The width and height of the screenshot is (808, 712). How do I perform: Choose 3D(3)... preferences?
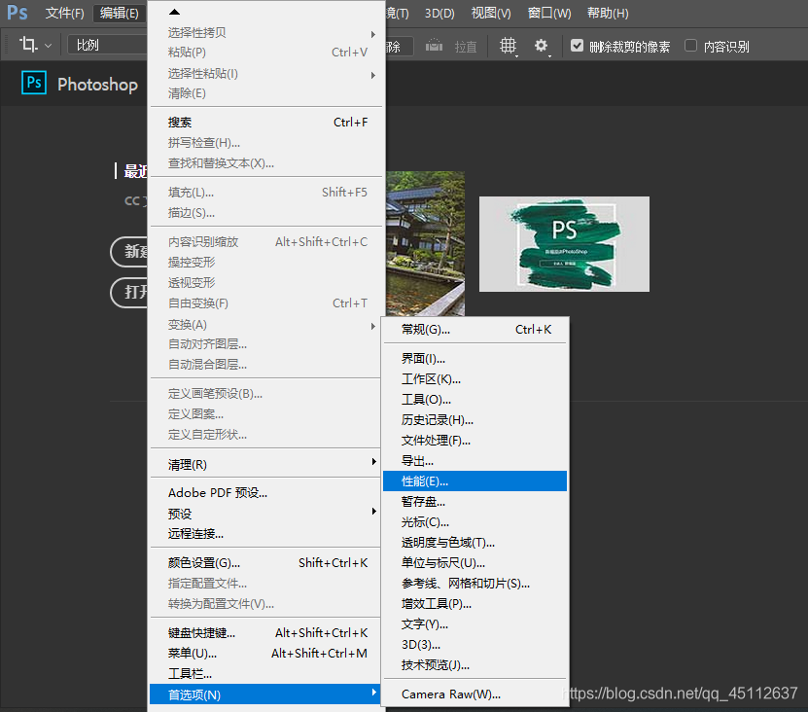(x=475, y=645)
